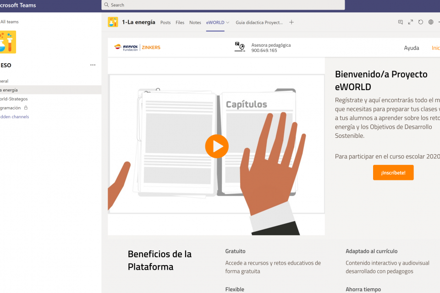The height and width of the screenshot is (293, 440).
Task: Click the Repsol Fundación Zinkers logo
Action: coord(137,47)
